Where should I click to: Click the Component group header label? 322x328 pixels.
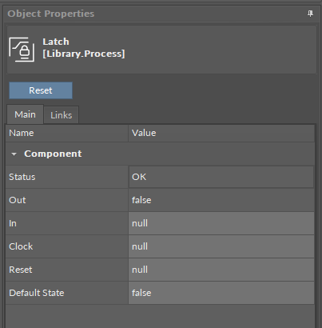[53, 154]
